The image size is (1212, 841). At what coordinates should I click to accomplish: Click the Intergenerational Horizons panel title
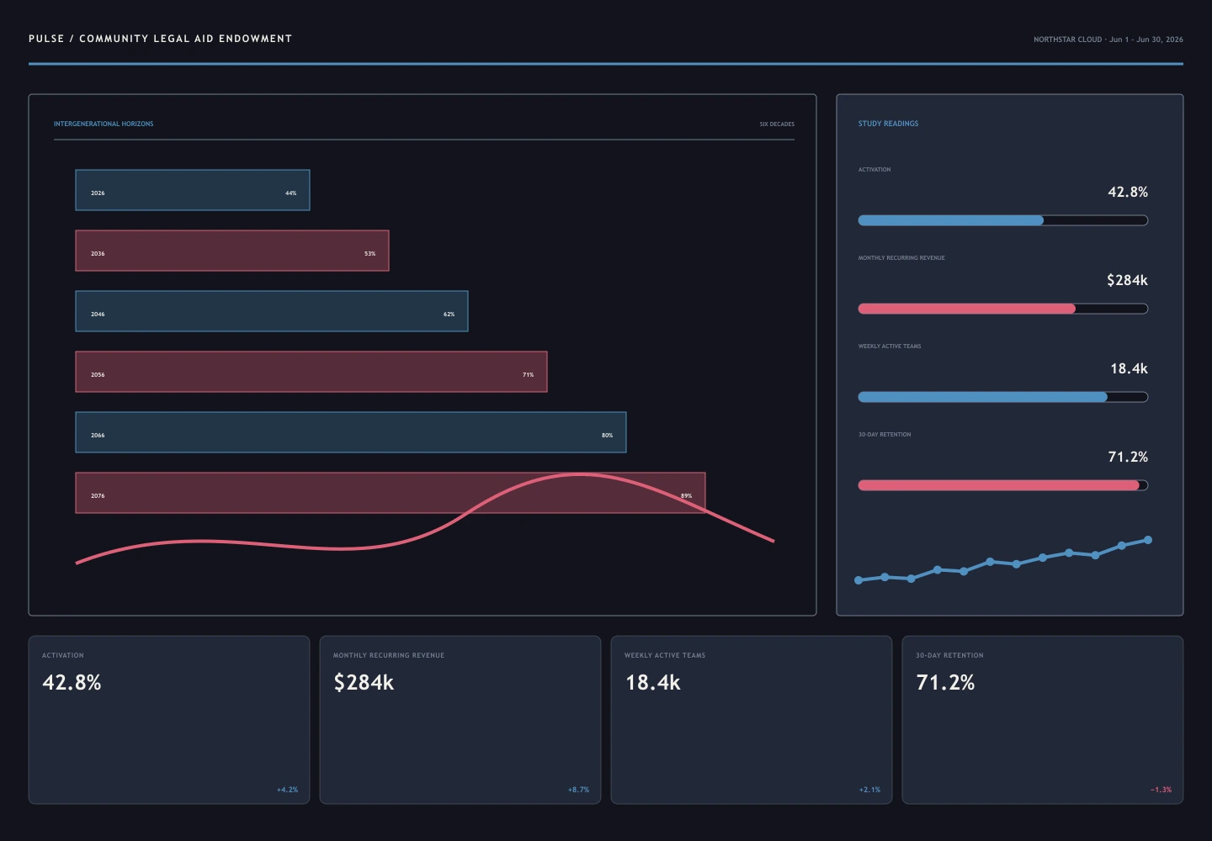(x=104, y=124)
